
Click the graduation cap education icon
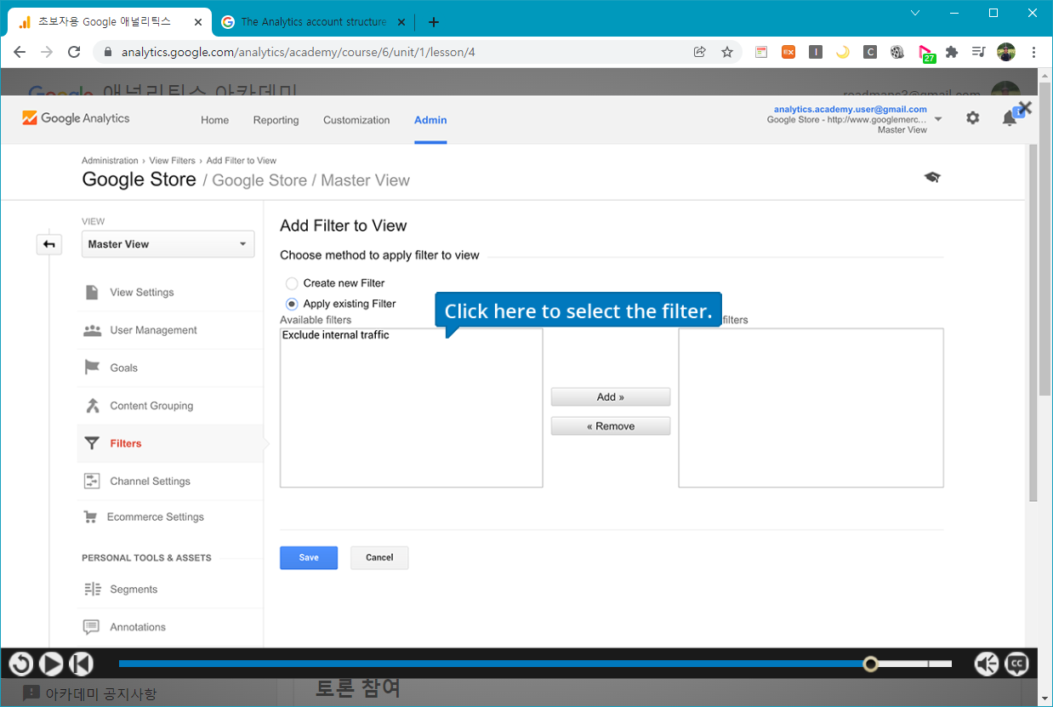pyautogui.click(x=932, y=177)
